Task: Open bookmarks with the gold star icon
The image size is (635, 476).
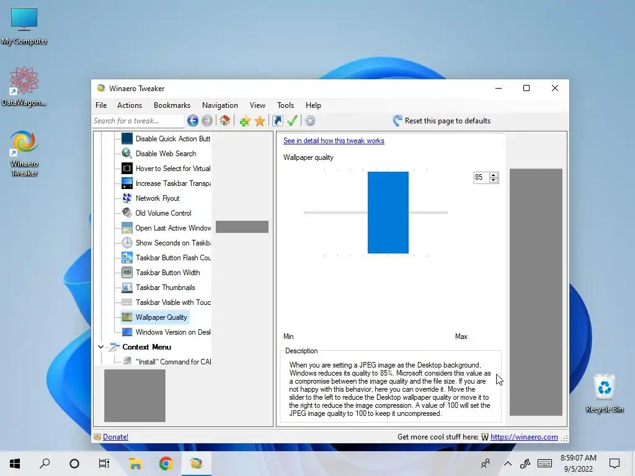Action: pyautogui.click(x=260, y=121)
